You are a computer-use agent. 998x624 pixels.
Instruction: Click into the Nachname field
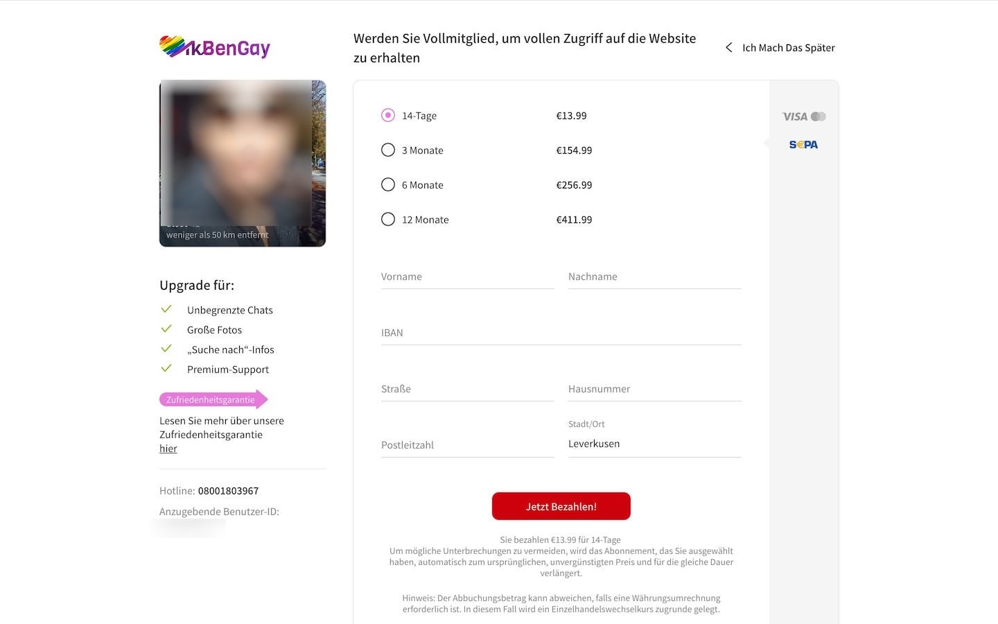click(x=654, y=277)
